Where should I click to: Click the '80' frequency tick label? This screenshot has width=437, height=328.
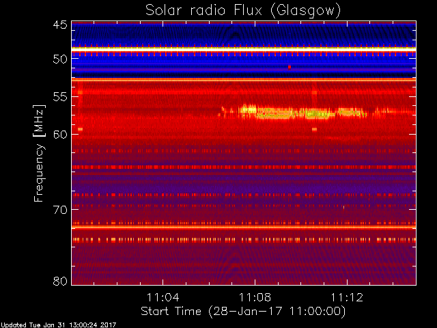coord(60,281)
